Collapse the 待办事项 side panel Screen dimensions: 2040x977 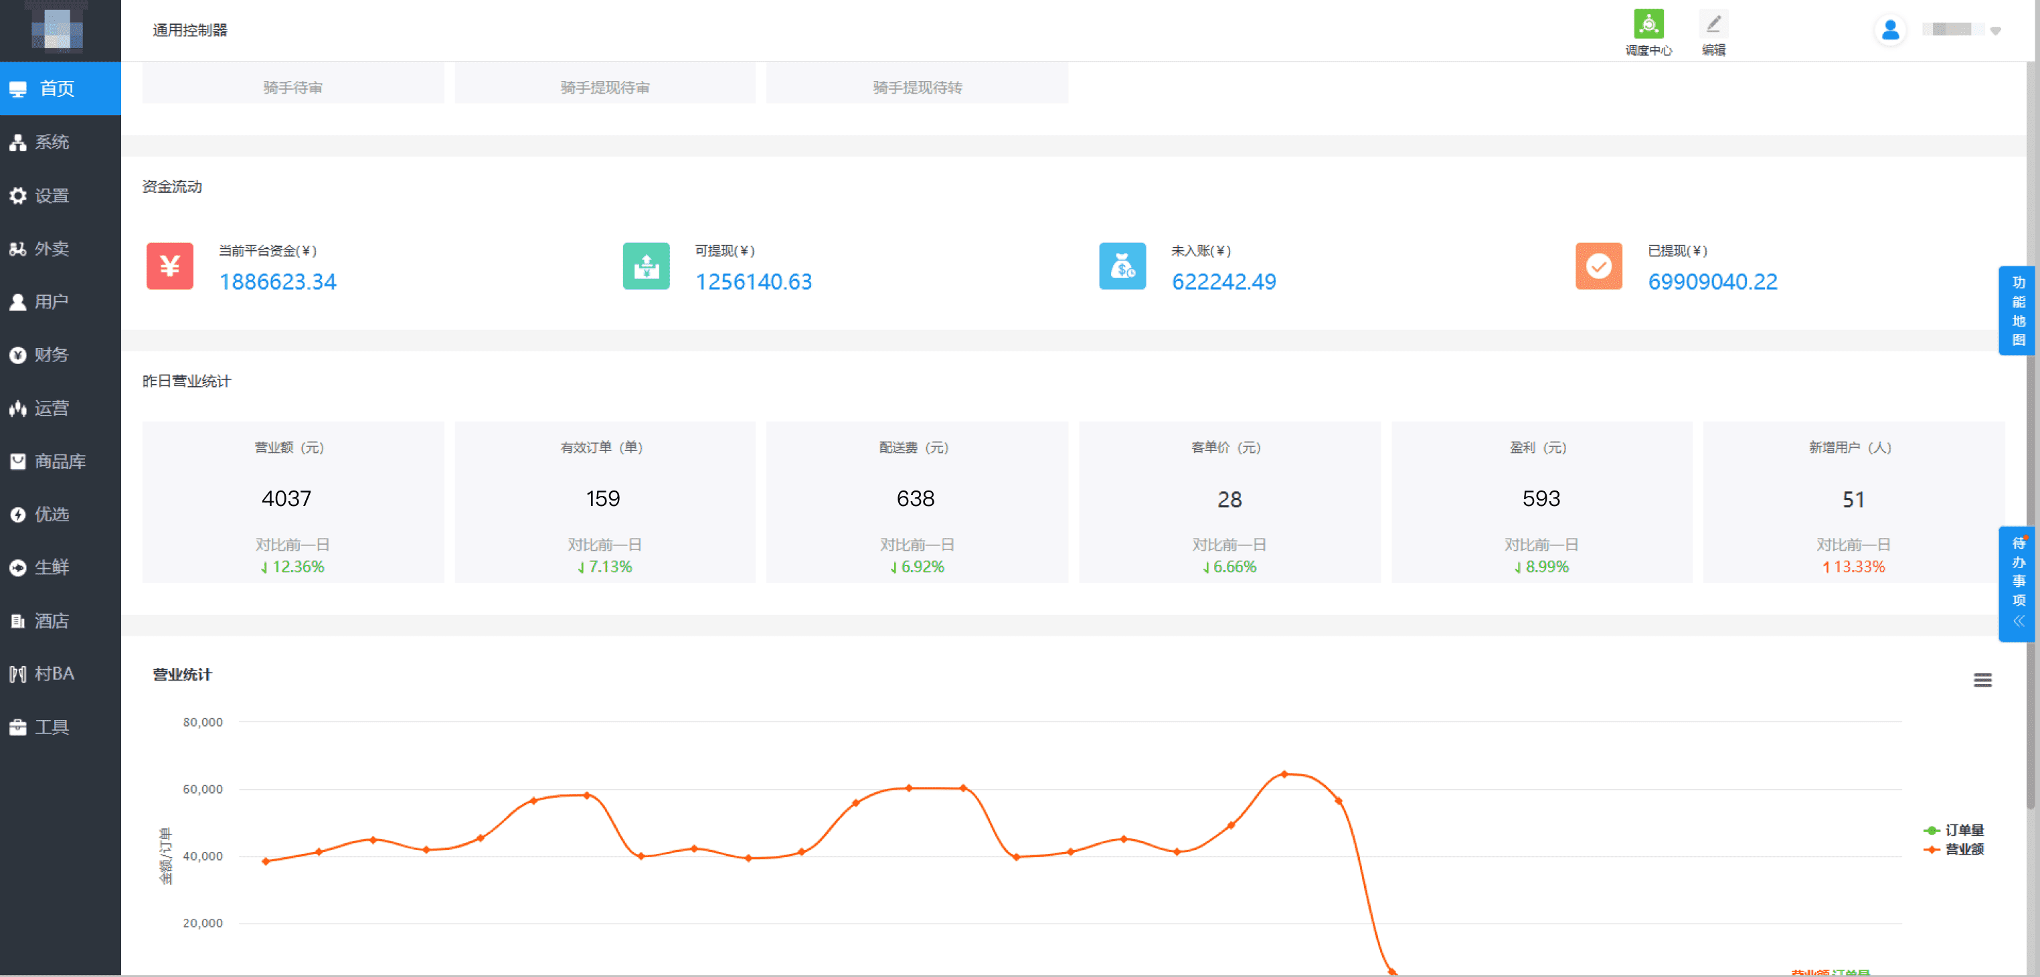(2019, 622)
